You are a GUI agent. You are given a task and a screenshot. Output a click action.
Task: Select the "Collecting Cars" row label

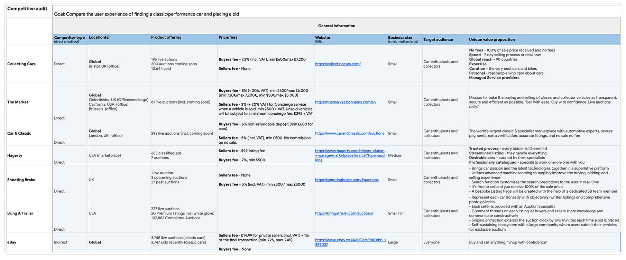[21, 64]
